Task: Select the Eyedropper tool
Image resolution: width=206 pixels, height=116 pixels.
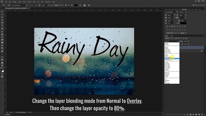Action: 2,25
